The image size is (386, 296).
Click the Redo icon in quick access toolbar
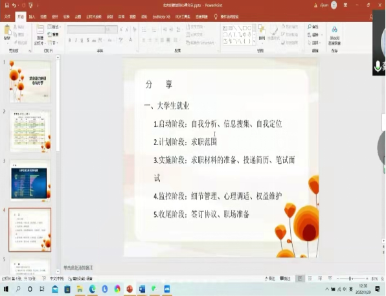point(23,5)
